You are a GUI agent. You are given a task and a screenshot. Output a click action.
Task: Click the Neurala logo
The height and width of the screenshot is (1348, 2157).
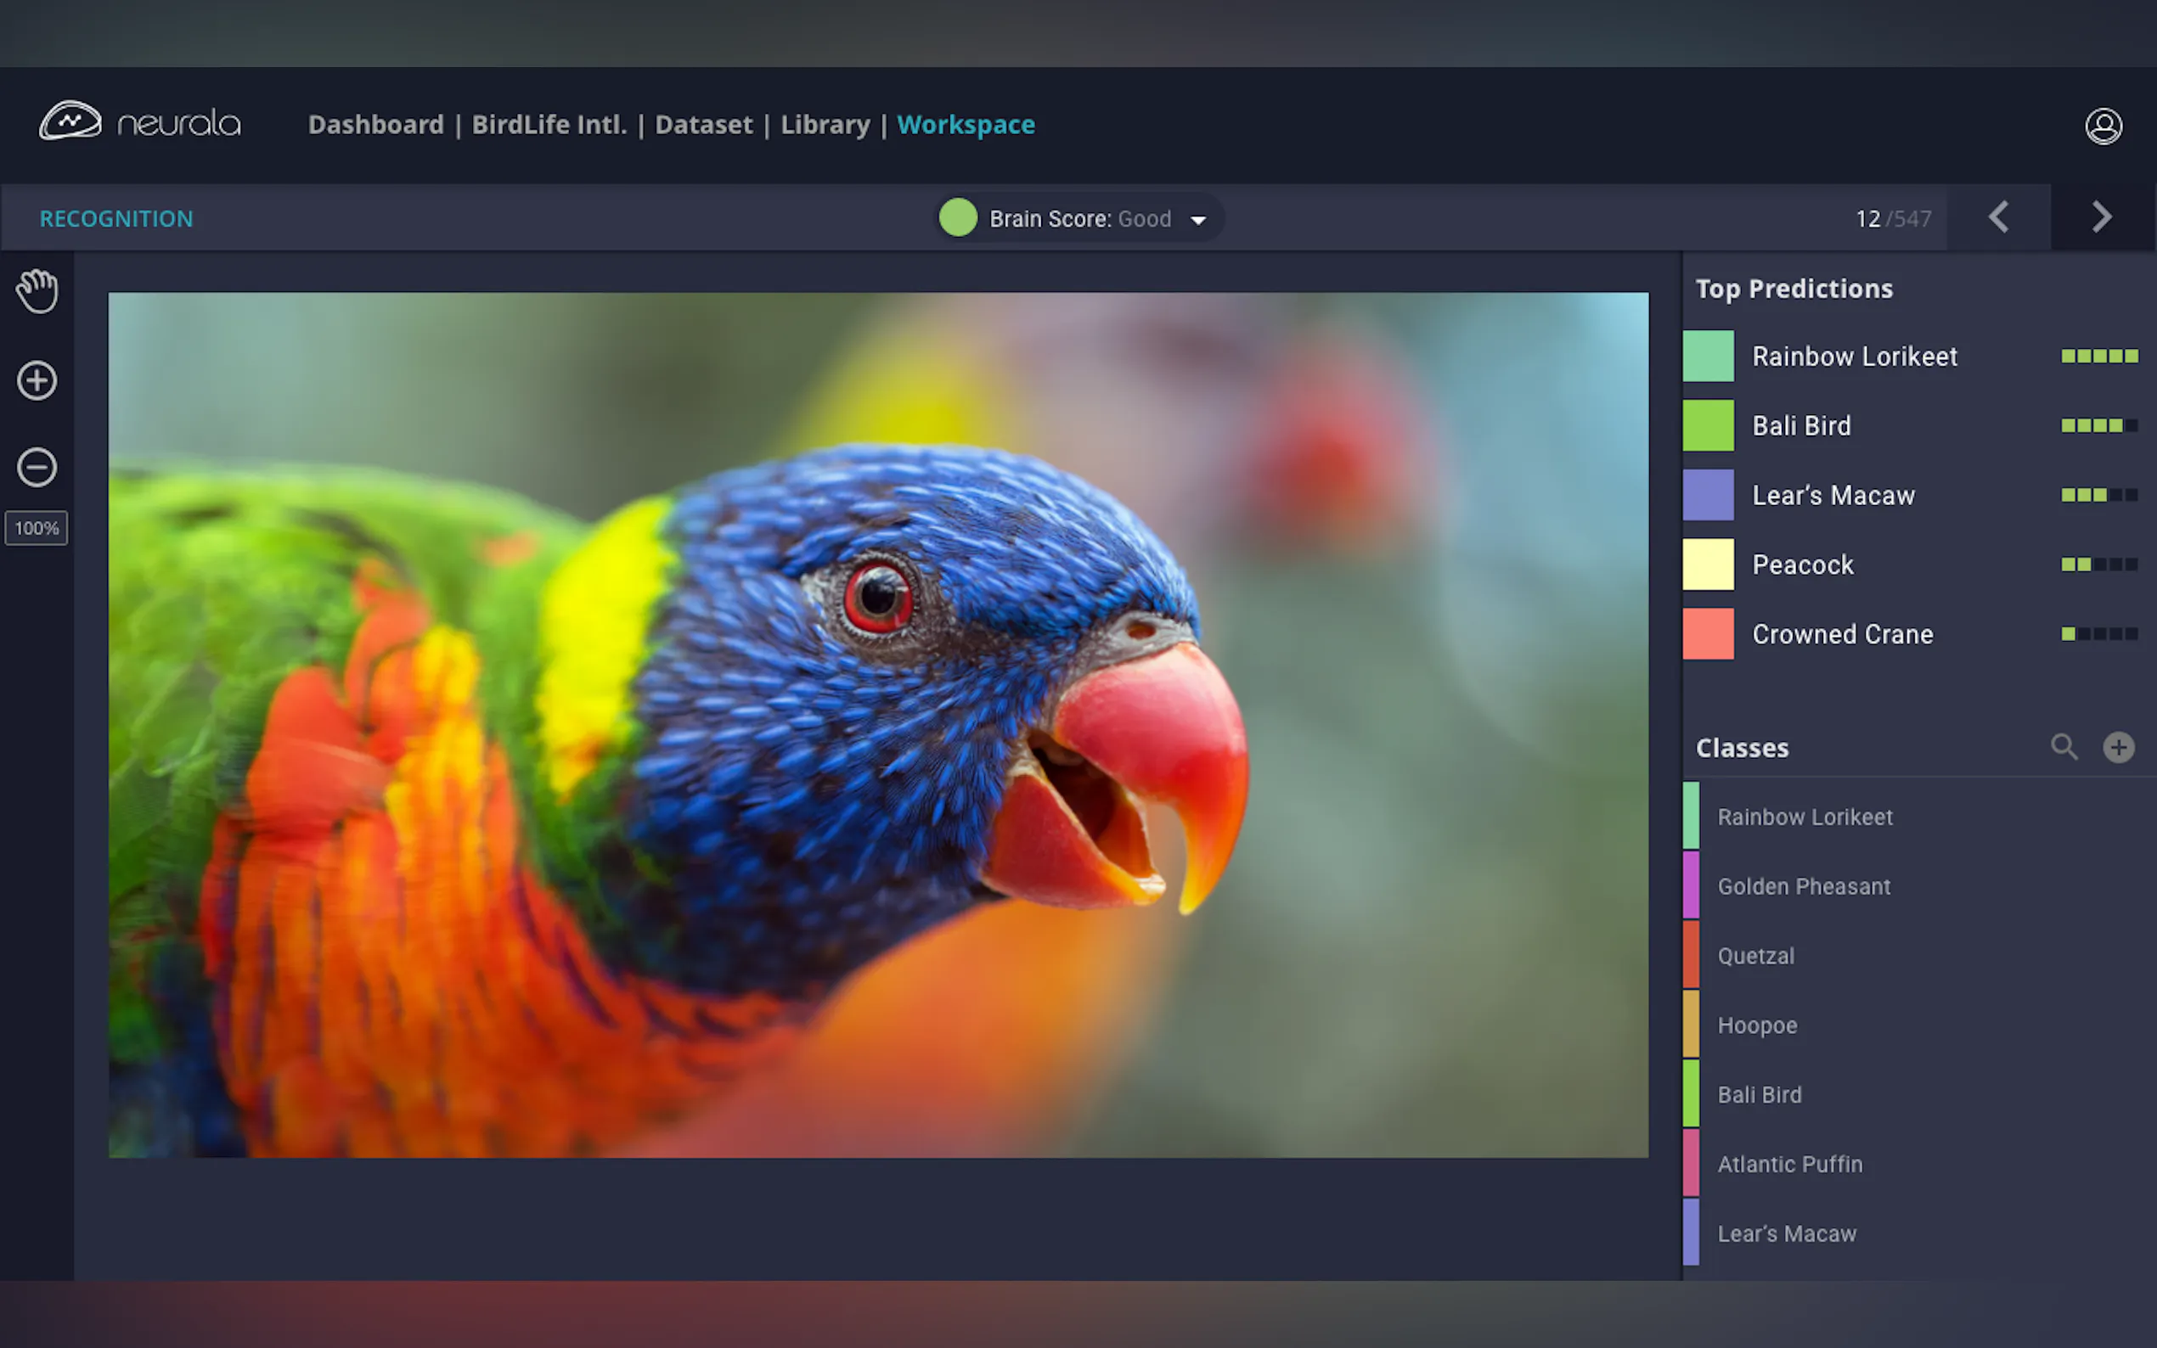(x=140, y=122)
